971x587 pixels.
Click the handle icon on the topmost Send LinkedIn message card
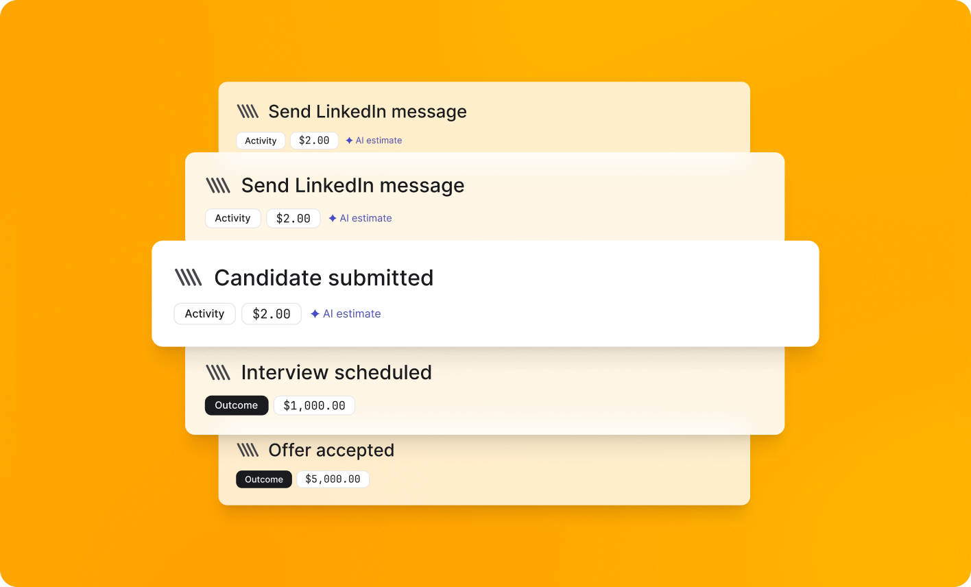[x=248, y=111]
